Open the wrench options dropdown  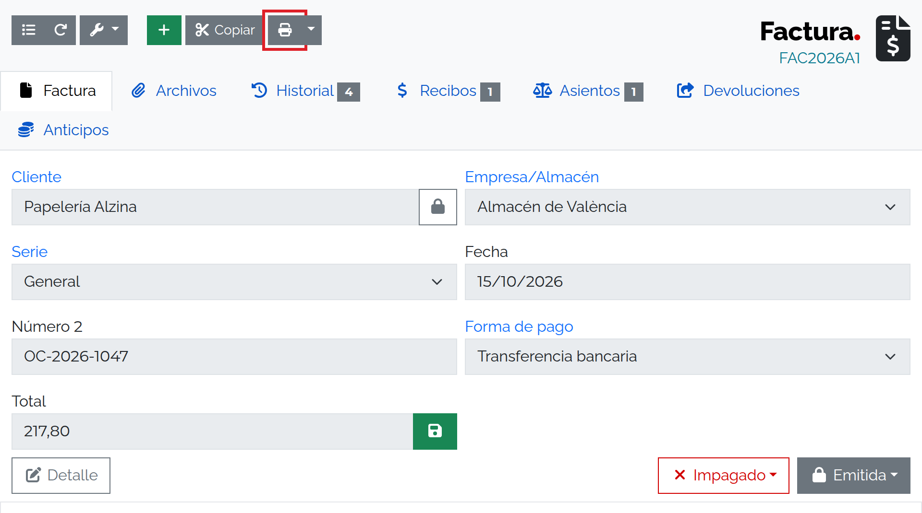tap(104, 30)
